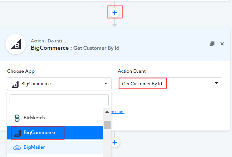Viewport: 232px width, 157px height.
Task: Click the Bidsketch app icon
Action: (17, 118)
